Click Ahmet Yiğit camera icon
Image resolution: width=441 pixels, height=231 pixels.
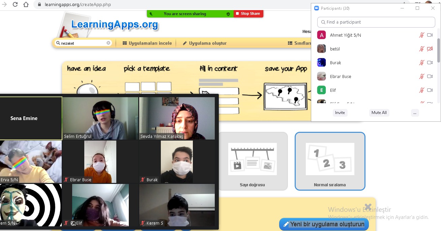point(430,35)
